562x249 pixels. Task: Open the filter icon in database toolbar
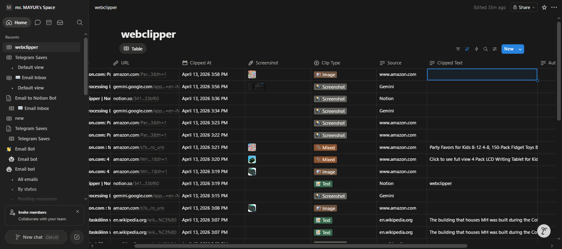(x=458, y=49)
